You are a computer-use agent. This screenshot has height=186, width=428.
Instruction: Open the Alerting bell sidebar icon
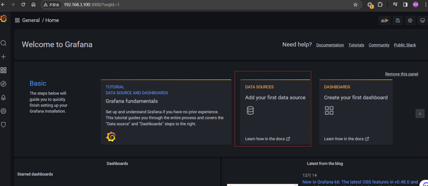tap(3, 97)
